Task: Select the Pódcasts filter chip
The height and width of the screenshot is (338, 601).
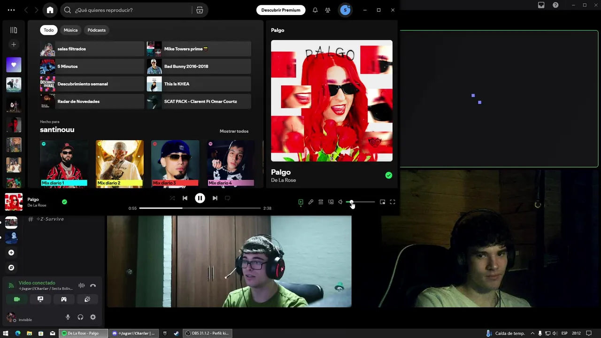Action: (x=96, y=30)
